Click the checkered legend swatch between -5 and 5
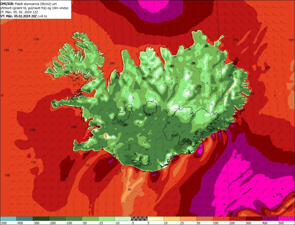The width and height of the screenshot is (295, 225). point(139,219)
